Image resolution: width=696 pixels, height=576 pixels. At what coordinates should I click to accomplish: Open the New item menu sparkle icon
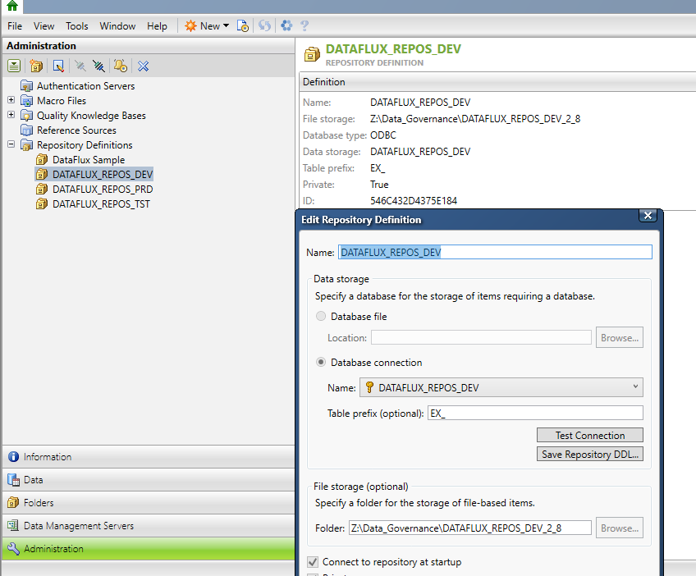190,25
